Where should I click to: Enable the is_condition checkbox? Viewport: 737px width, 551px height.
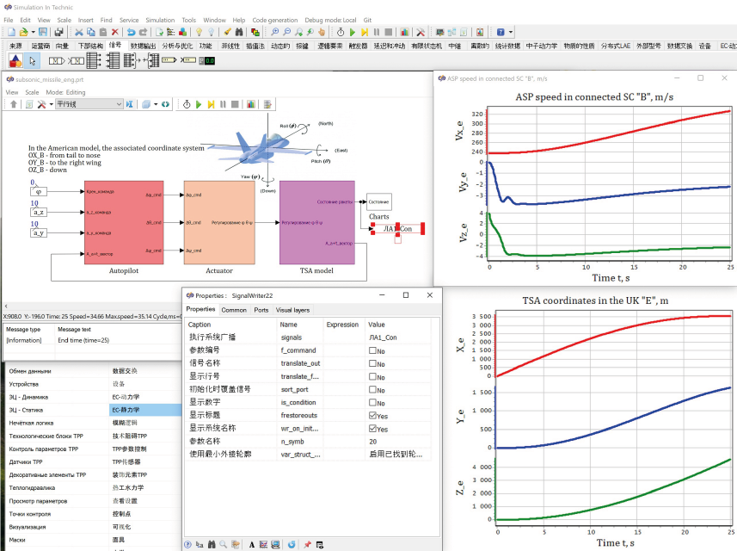(x=372, y=402)
